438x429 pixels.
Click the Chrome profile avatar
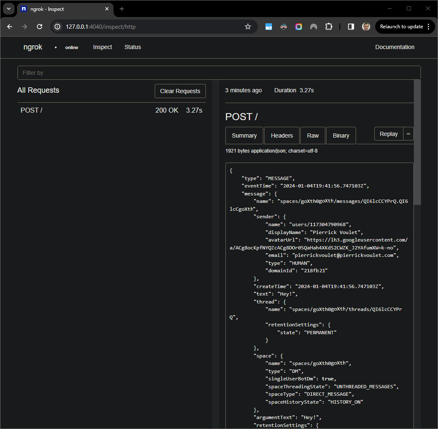(366, 26)
